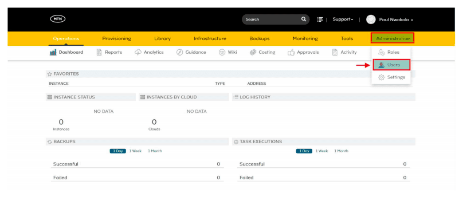Image resolution: width=463 pixels, height=213 pixels.
Task: Choose Roles from Administration menu
Action: coord(391,52)
